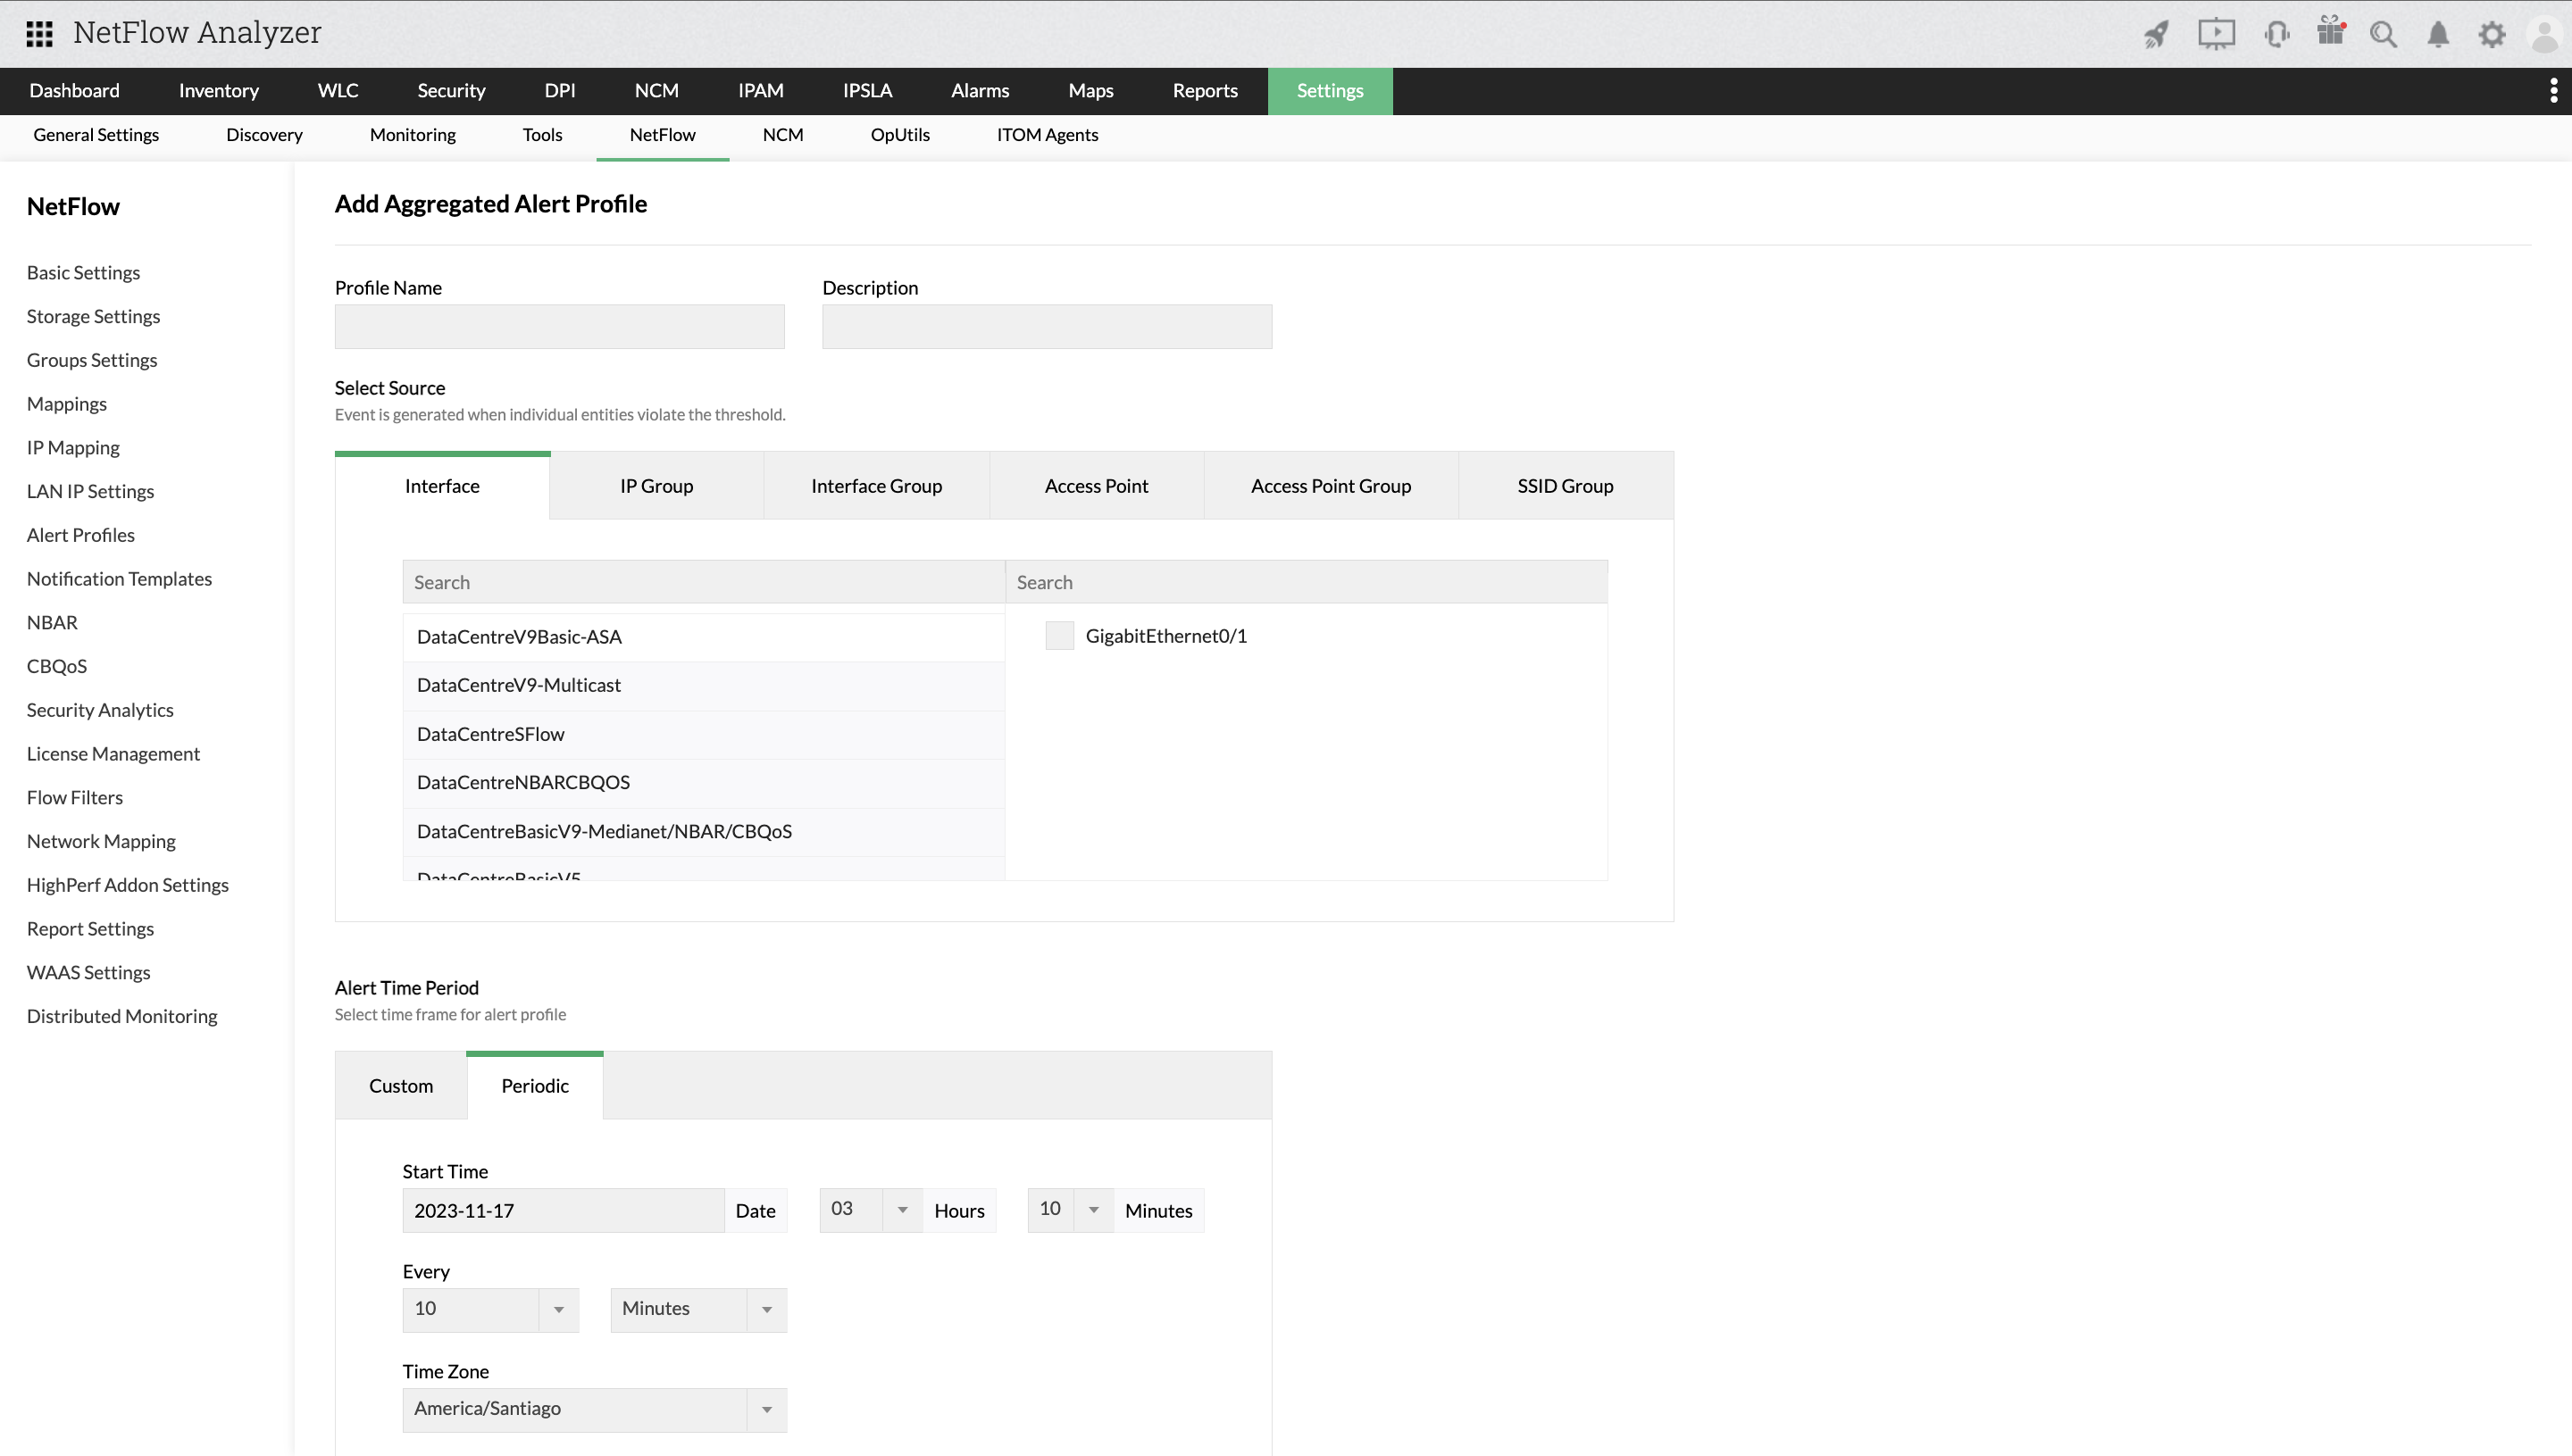Open the demo video presentation icon
2572x1456 pixels.
(2217, 33)
